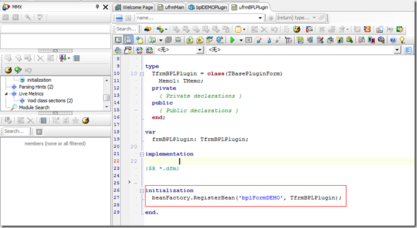Screen dimensions: 417x228
Task: Click the monitor view desktop icon
Action: pos(118,40)
